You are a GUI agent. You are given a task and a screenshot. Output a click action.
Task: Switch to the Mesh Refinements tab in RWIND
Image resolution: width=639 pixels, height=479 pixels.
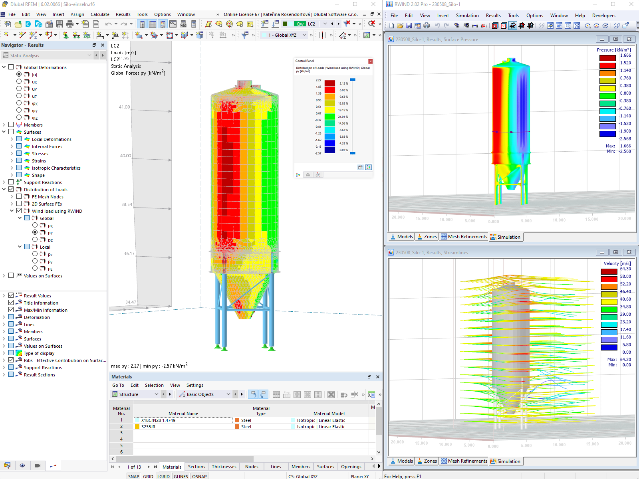tap(464, 237)
